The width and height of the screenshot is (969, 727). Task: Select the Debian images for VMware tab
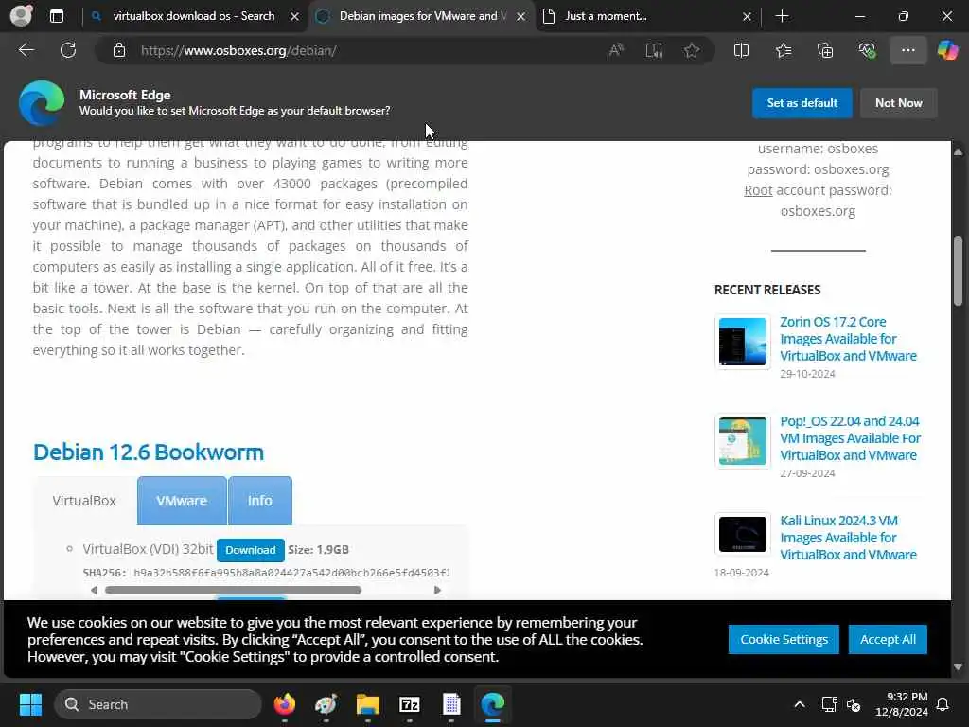click(422, 16)
